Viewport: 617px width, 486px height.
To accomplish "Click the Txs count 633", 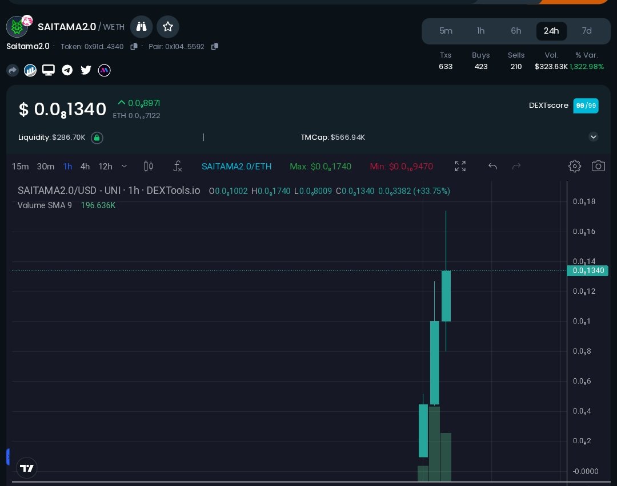I will pos(446,66).
